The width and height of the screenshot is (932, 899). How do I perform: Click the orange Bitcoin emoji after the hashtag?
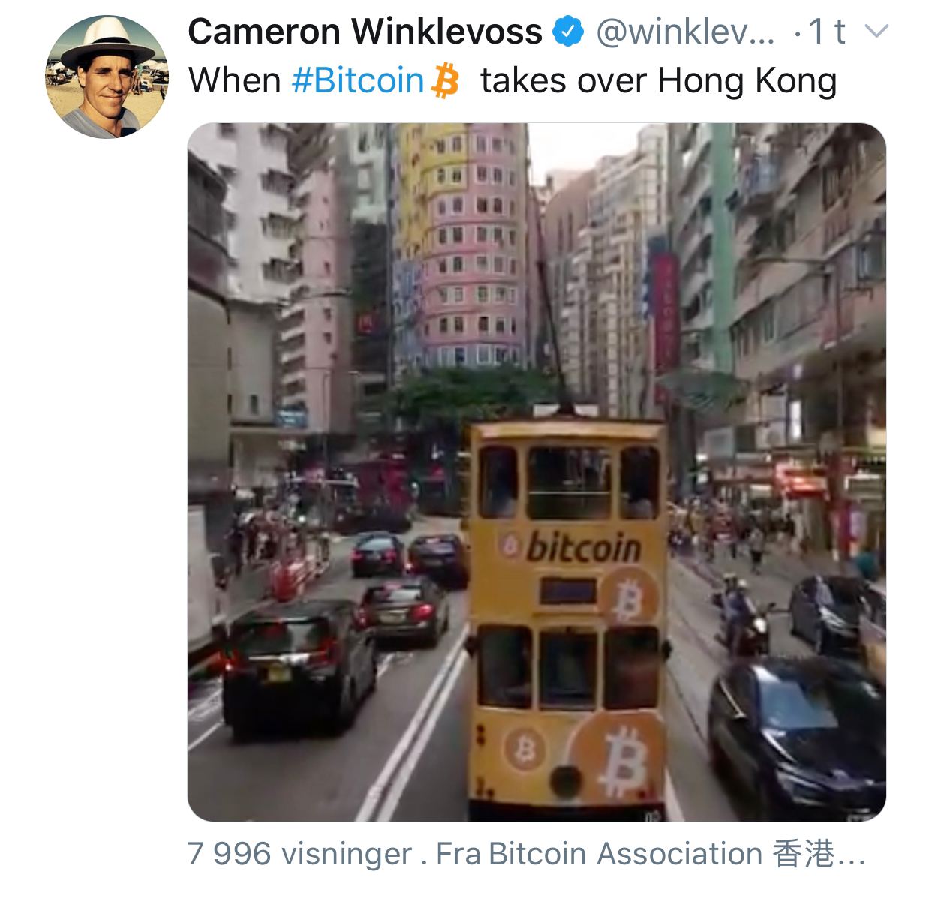coord(445,80)
